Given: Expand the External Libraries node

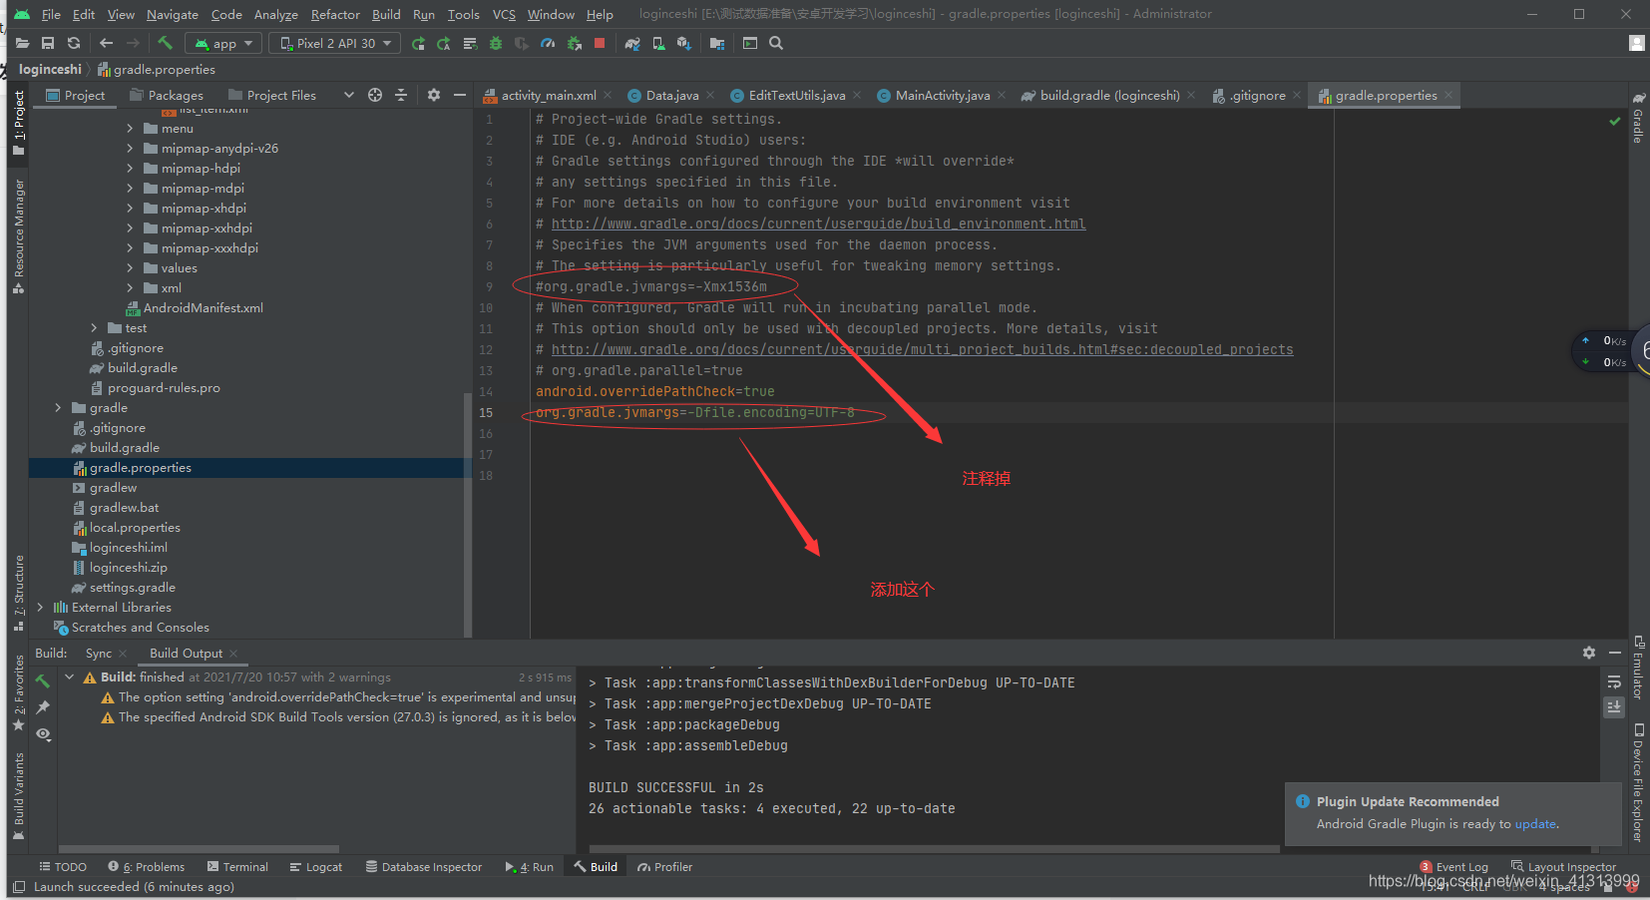Looking at the screenshot, I should point(40,607).
